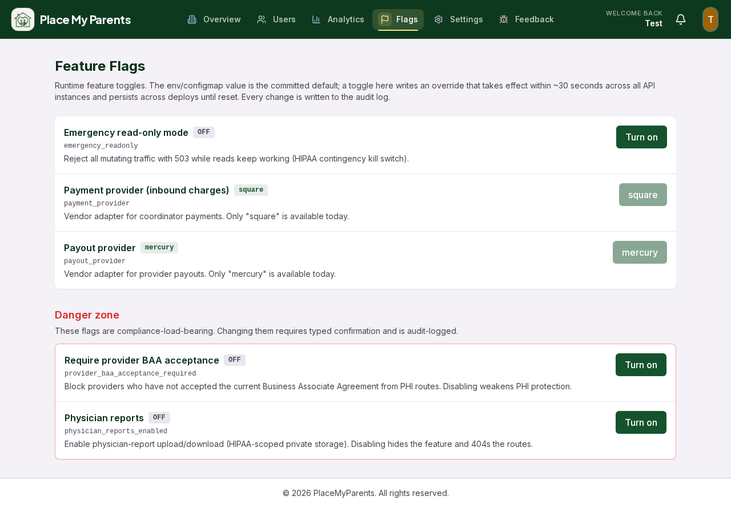Image resolution: width=731 pixels, height=508 pixels.
Task: Click the Enable physician-report upload description
Action: (x=299, y=444)
